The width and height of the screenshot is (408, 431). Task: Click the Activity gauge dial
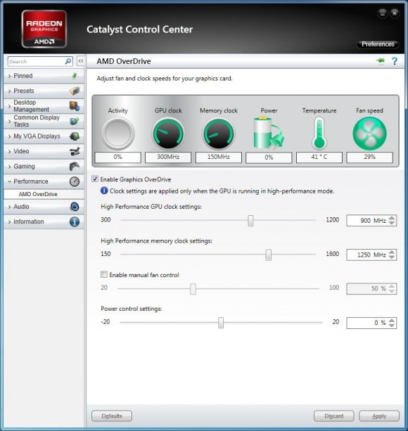point(118,134)
